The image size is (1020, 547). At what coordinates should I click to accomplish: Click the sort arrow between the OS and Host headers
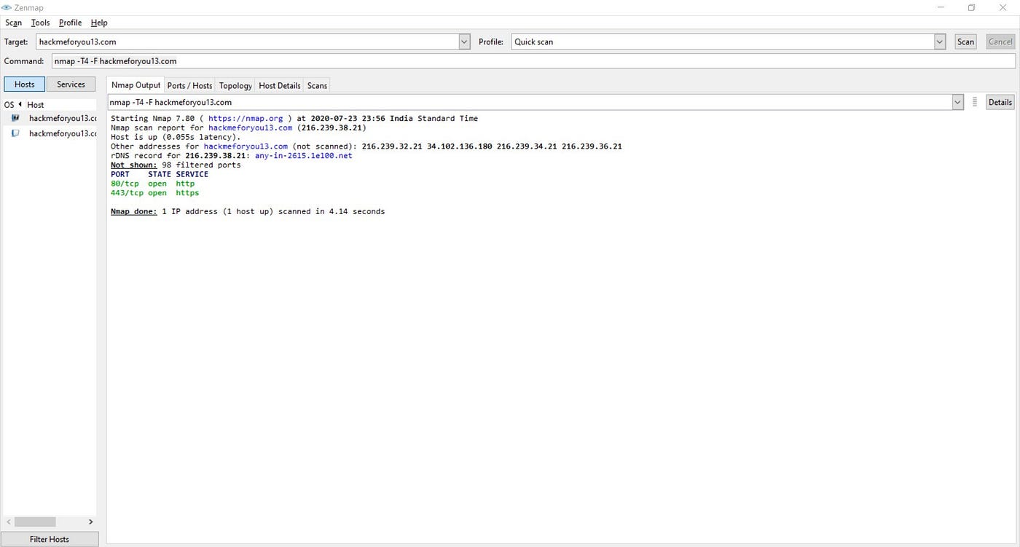click(20, 104)
